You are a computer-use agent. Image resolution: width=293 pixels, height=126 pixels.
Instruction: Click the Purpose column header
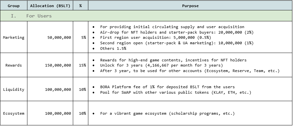click(x=190, y=5)
